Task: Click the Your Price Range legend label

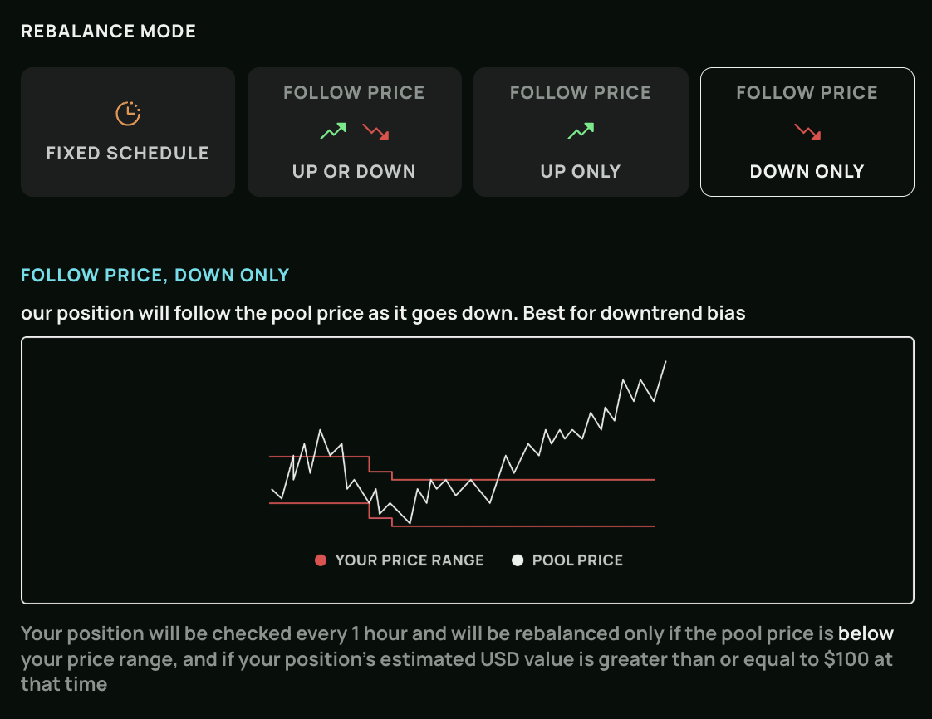Action: pyautogui.click(x=410, y=560)
